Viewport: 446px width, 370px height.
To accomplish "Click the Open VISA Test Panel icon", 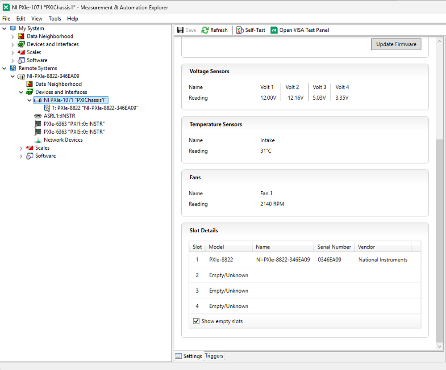I will (x=274, y=30).
